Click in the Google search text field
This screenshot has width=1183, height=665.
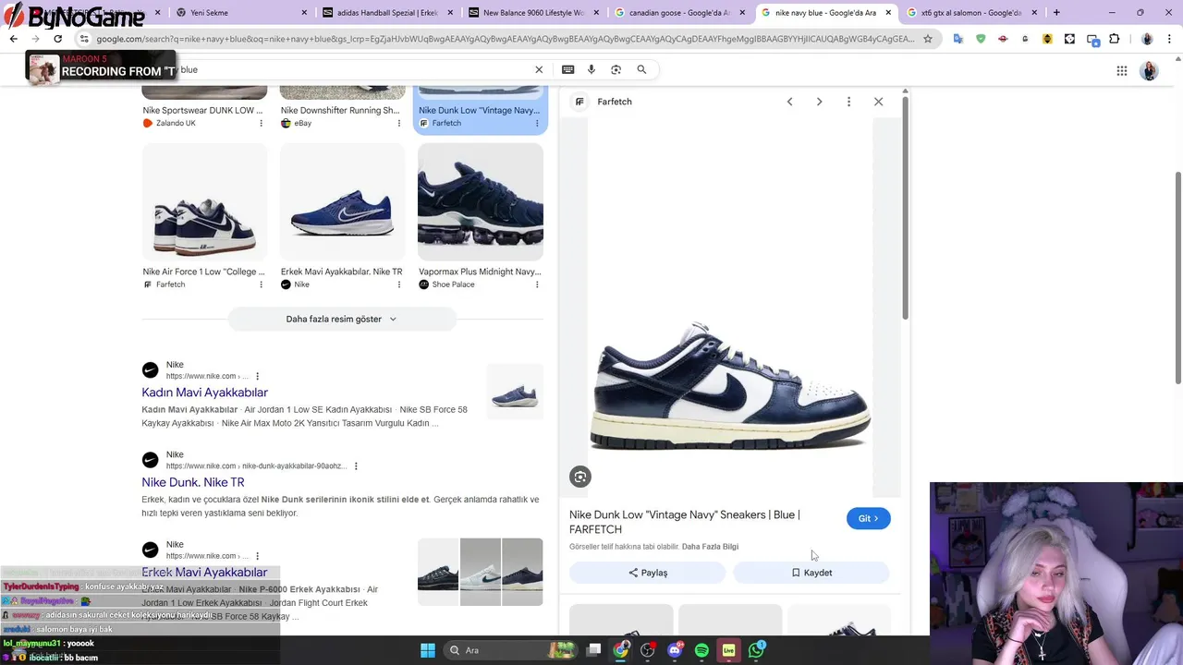[351, 69]
